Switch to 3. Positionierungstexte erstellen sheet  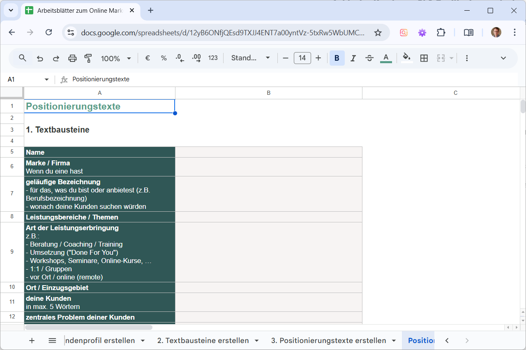(x=328, y=341)
